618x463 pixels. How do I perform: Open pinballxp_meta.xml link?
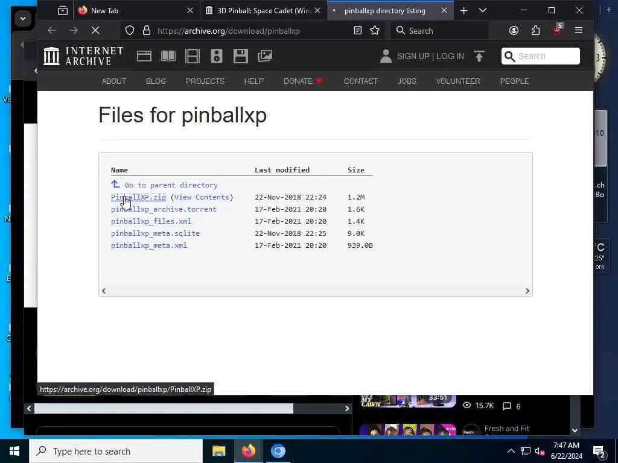point(149,245)
